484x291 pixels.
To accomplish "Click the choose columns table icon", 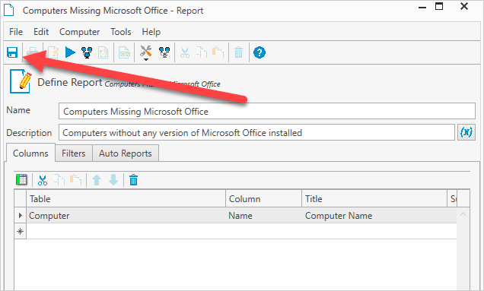I will 21,179.
